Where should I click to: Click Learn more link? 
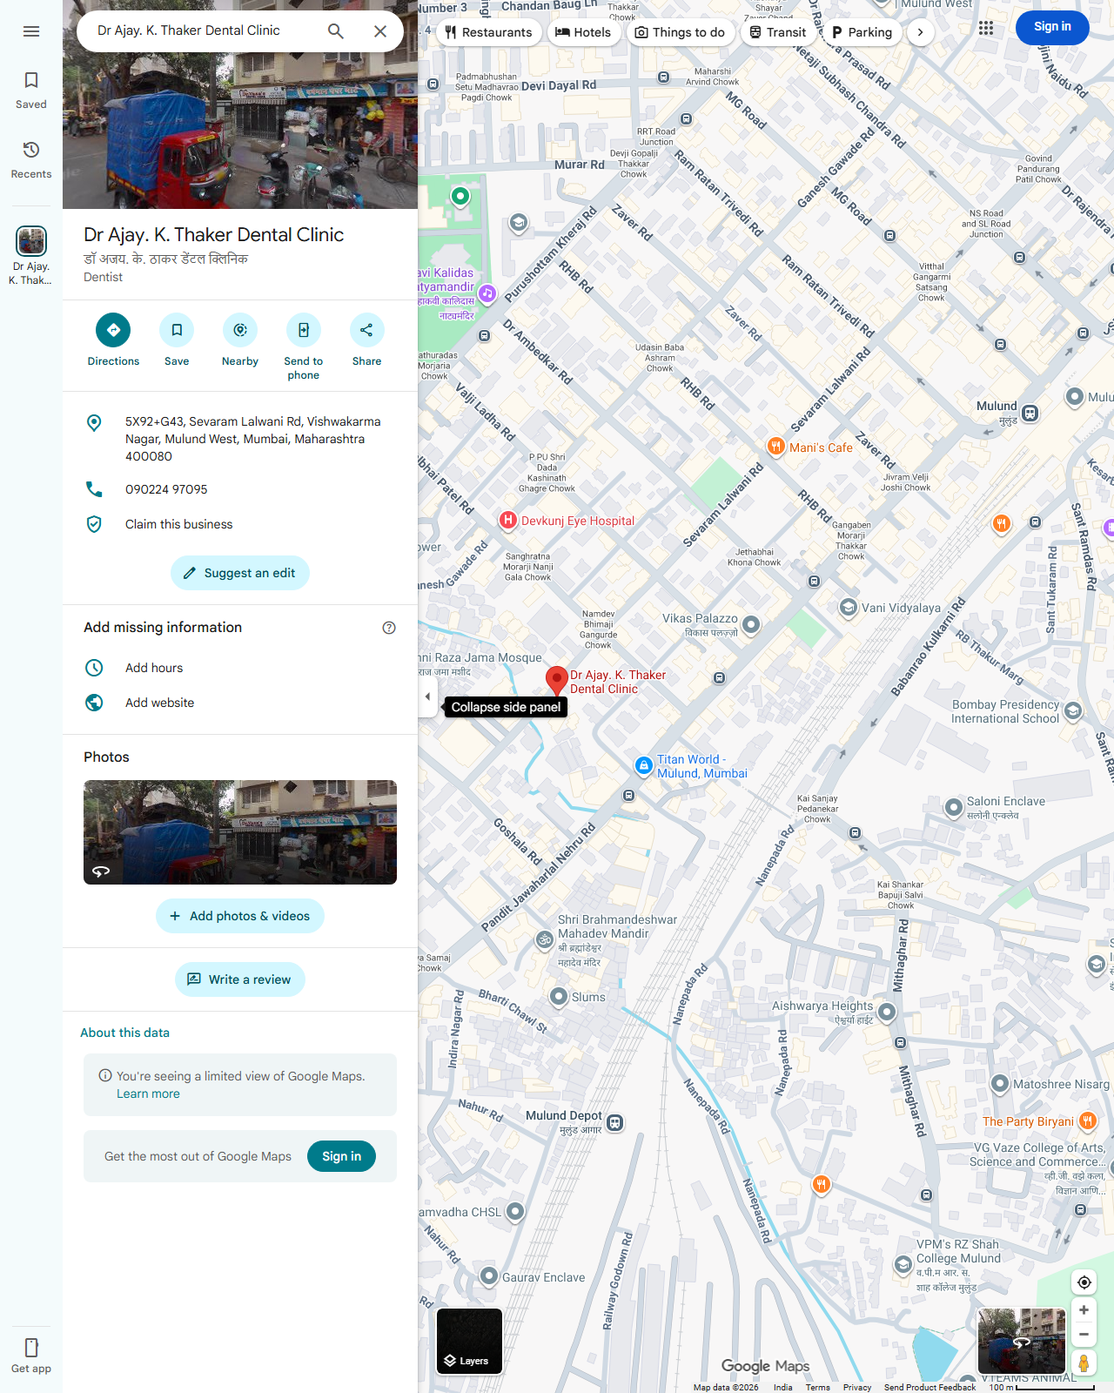pyautogui.click(x=149, y=1094)
